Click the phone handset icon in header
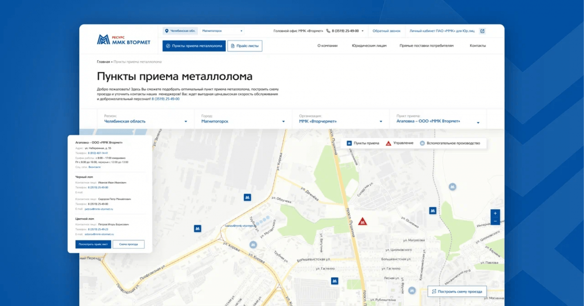The height and width of the screenshot is (306, 584). tap(328, 31)
